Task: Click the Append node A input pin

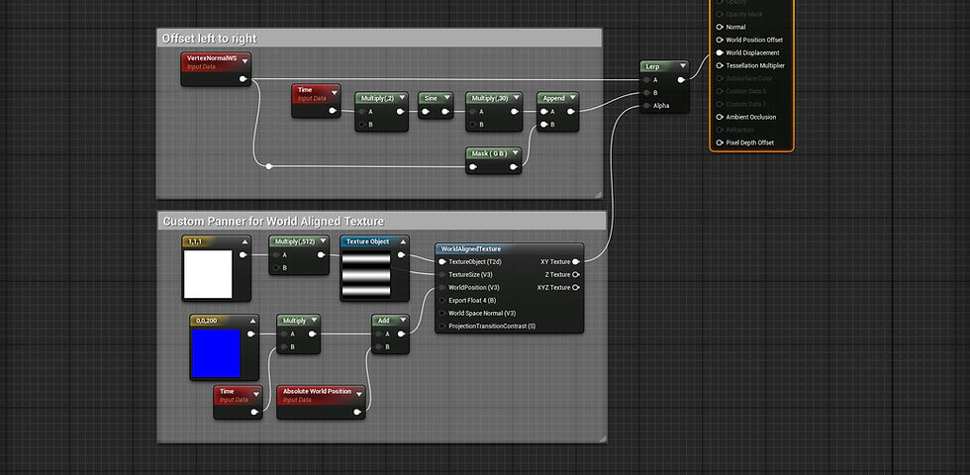Action: (543, 112)
